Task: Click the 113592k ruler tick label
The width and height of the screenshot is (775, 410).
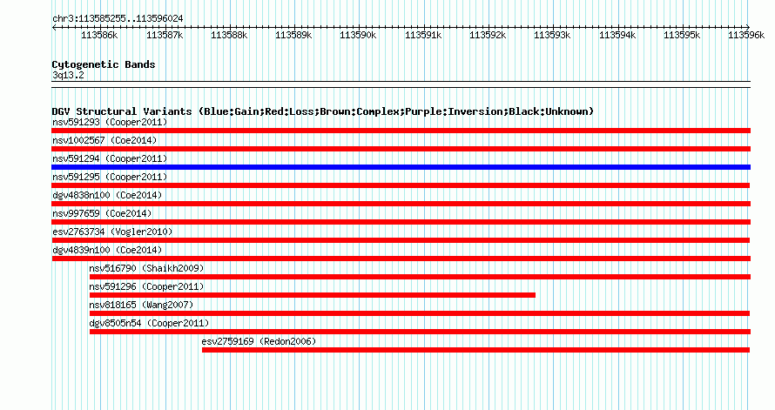Action: [488, 35]
